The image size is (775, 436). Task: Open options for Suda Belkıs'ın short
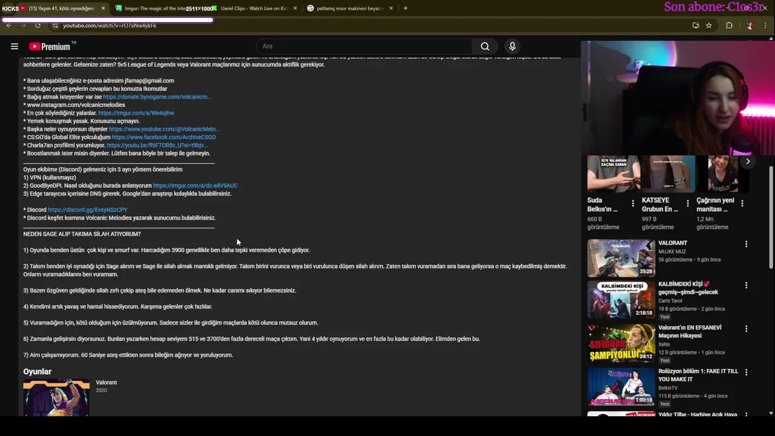[x=633, y=203]
